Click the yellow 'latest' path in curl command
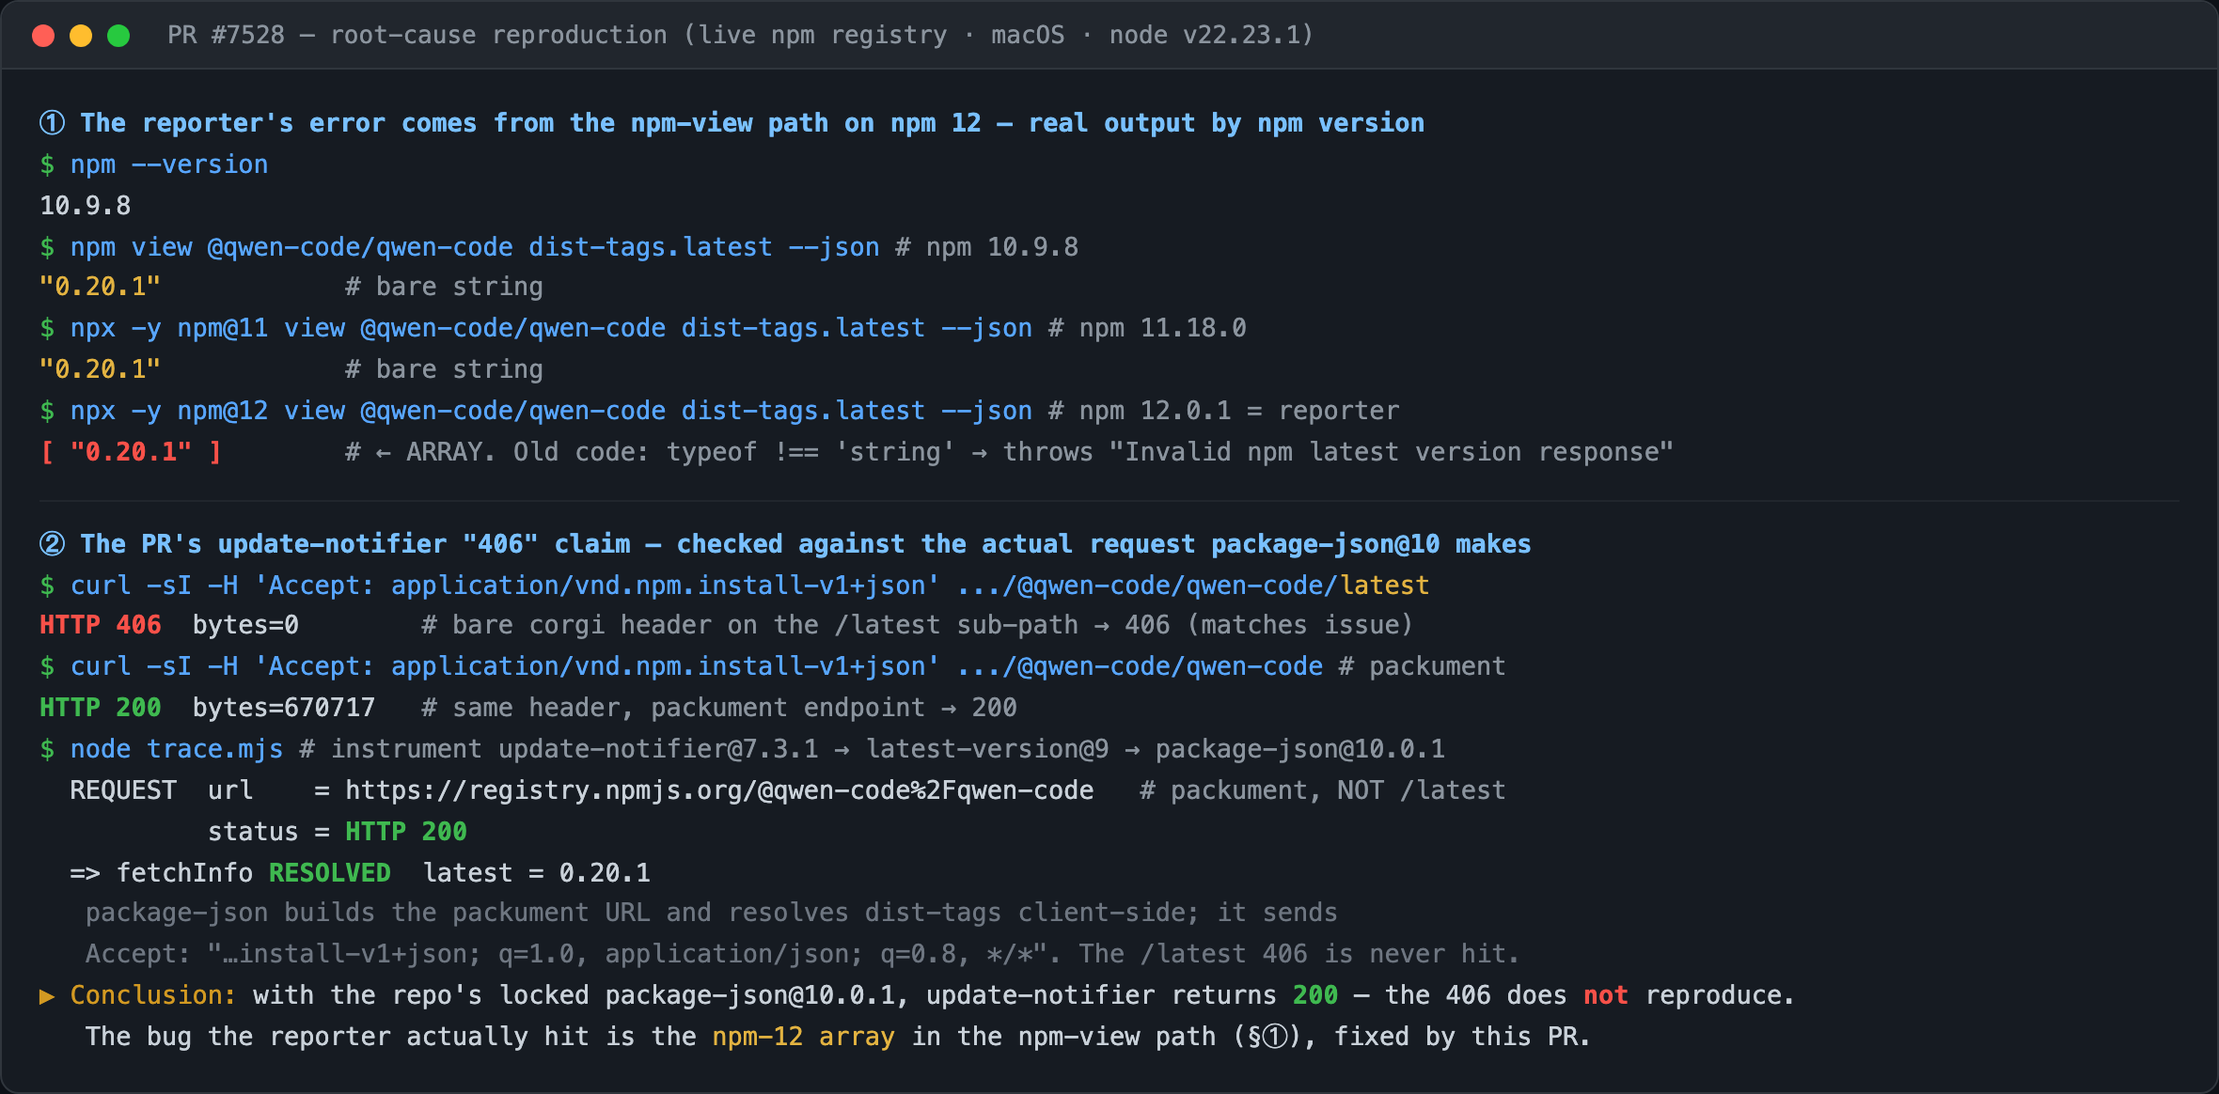The image size is (2219, 1094). (1385, 586)
